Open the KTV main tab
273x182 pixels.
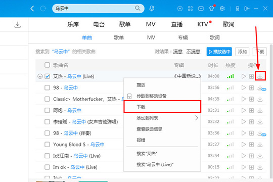[203, 24]
